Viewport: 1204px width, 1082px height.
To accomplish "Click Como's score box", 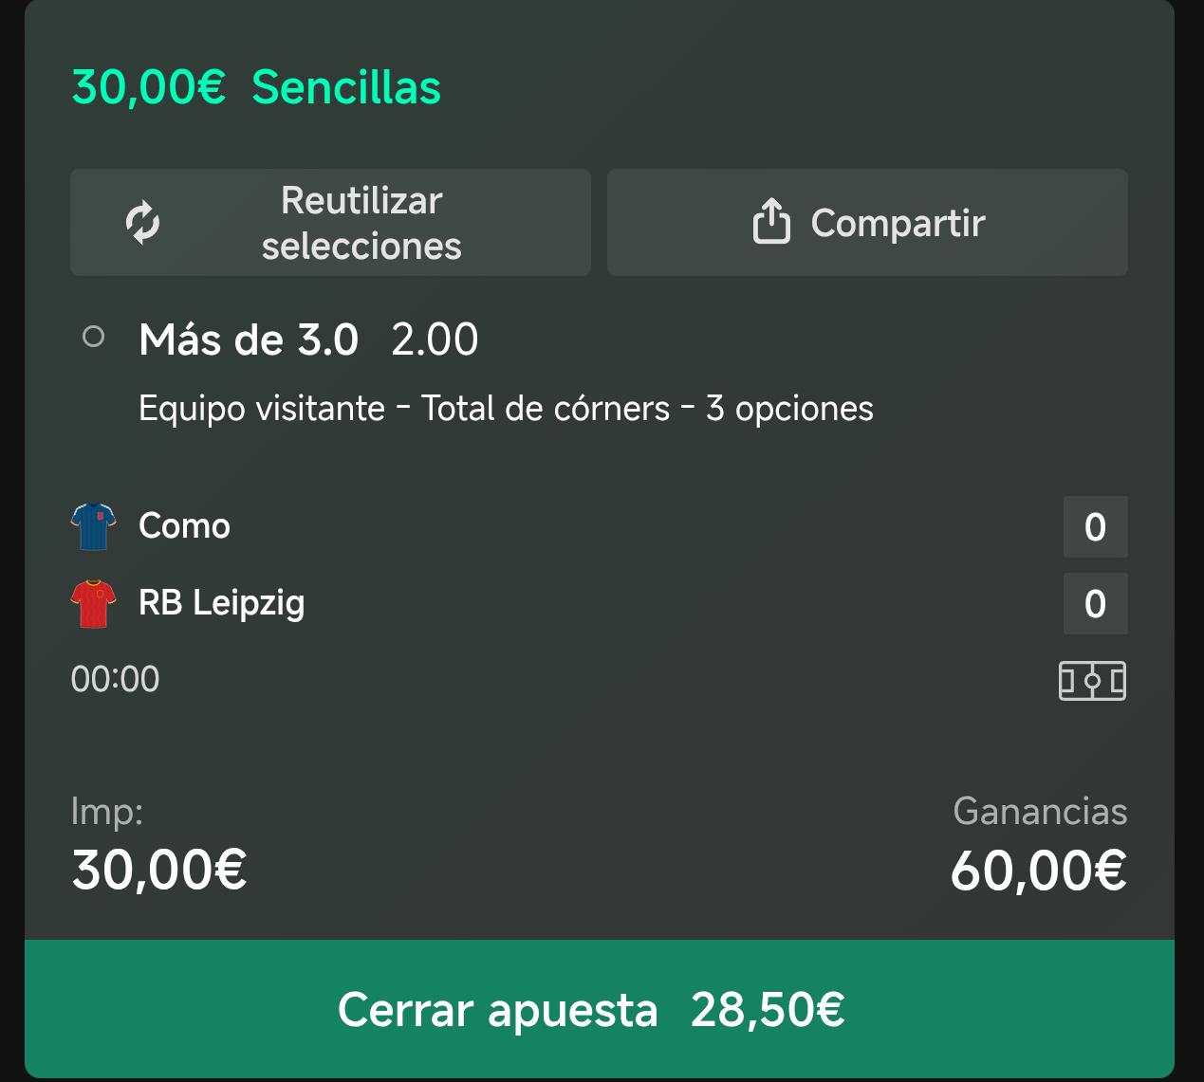I will click(1095, 527).
